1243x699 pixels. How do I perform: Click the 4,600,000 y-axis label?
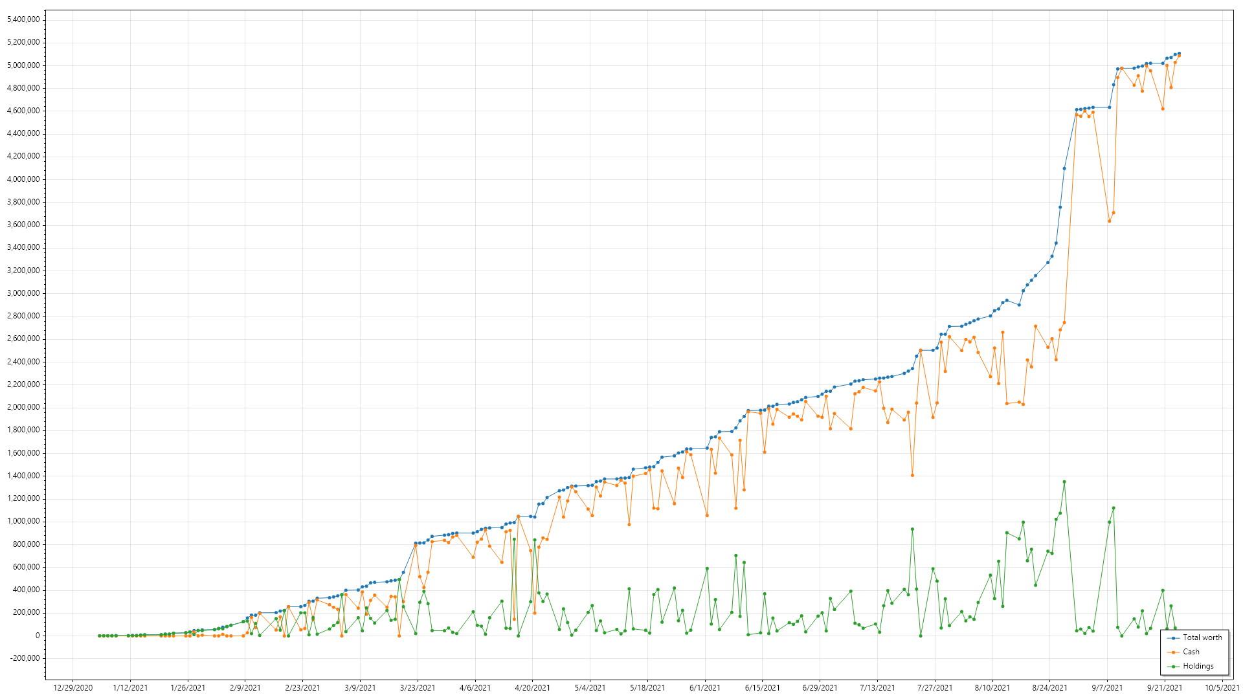click(x=23, y=111)
